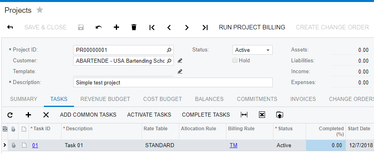
Task: Click the Active status cell for Task 01
Action: pos(290,145)
